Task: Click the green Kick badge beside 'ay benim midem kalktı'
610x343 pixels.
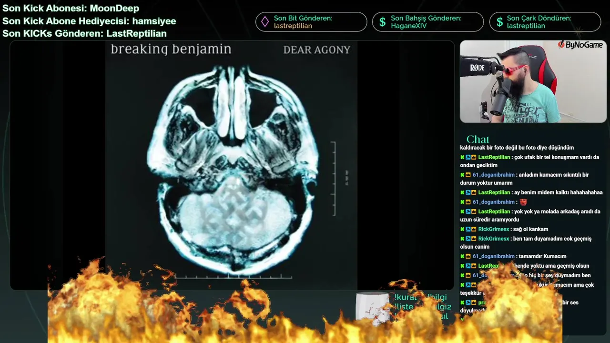Action: 462,192
